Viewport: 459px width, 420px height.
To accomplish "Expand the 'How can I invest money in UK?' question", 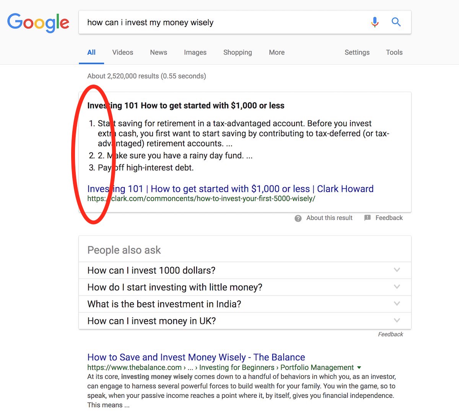I will pyautogui.click(x=245, y=321).
